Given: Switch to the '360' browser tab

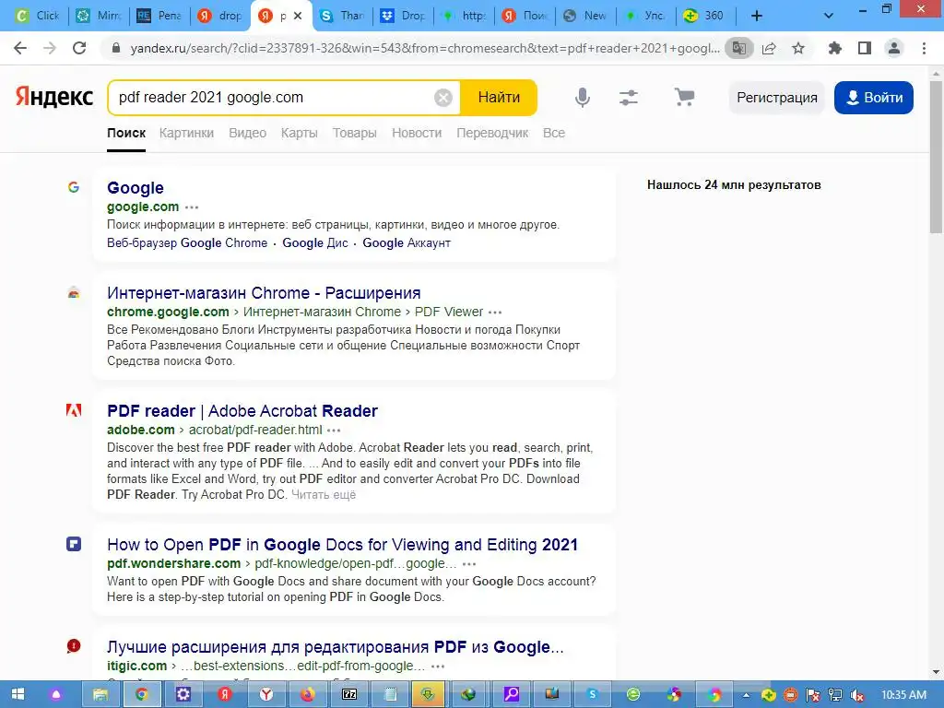Looking at the screenshot, I should pos(705,16).
